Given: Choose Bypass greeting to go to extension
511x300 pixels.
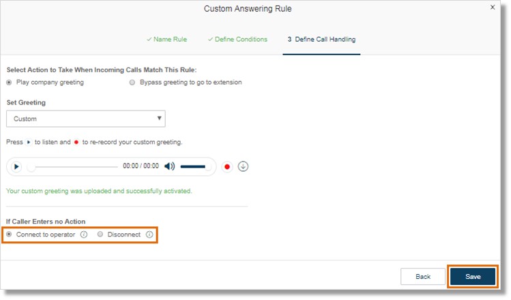Looking at the screenshot, I should [x=132, y=82].
